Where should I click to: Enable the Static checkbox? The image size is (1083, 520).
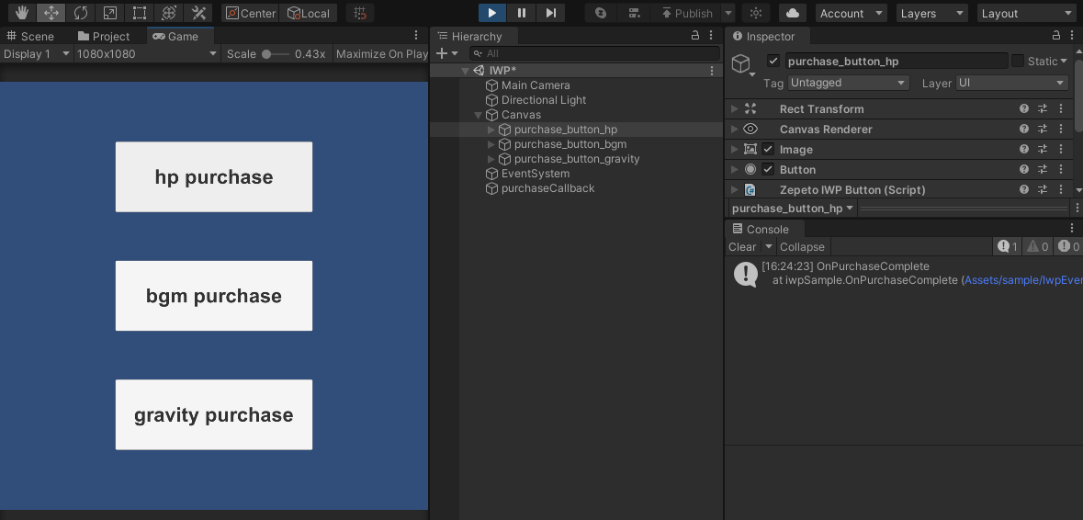pos(1018,62)
